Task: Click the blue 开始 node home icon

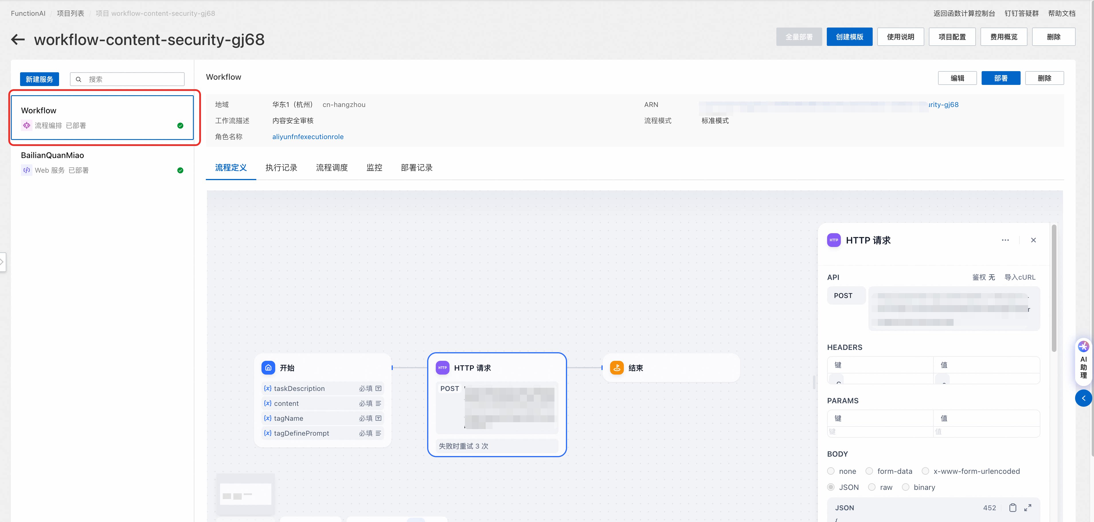Action: (268, 368)
